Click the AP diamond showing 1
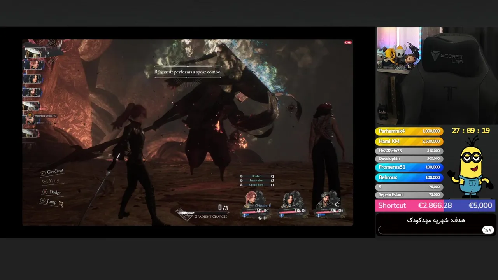Image resolution: width=498 pixels, height=280 pixels. (x=282, y=215)
